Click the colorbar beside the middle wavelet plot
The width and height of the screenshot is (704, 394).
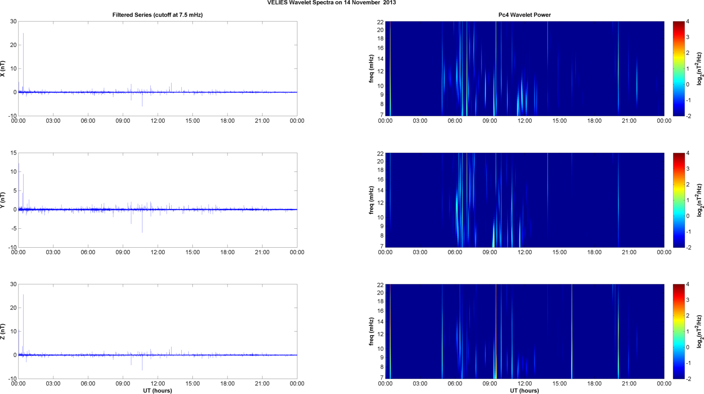678,200
